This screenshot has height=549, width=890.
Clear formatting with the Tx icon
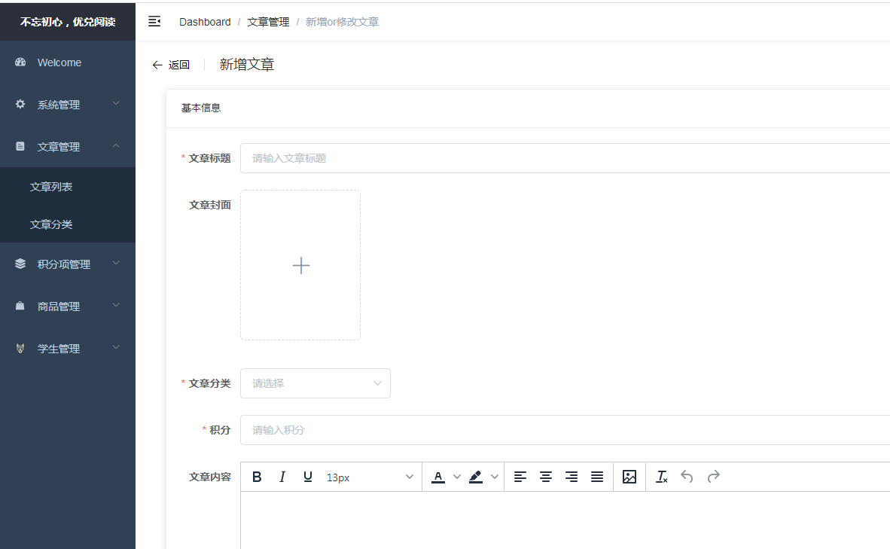(x=662, y=477)
